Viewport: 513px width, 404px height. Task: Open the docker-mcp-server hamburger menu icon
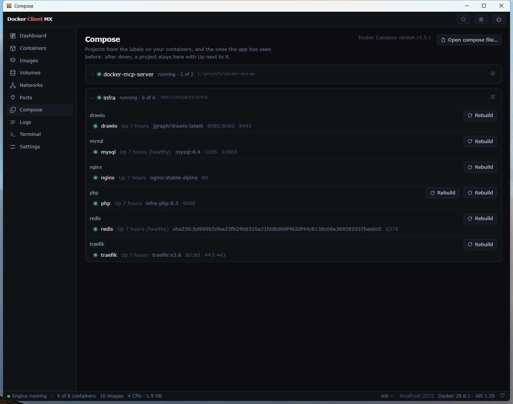coord(493,74)
